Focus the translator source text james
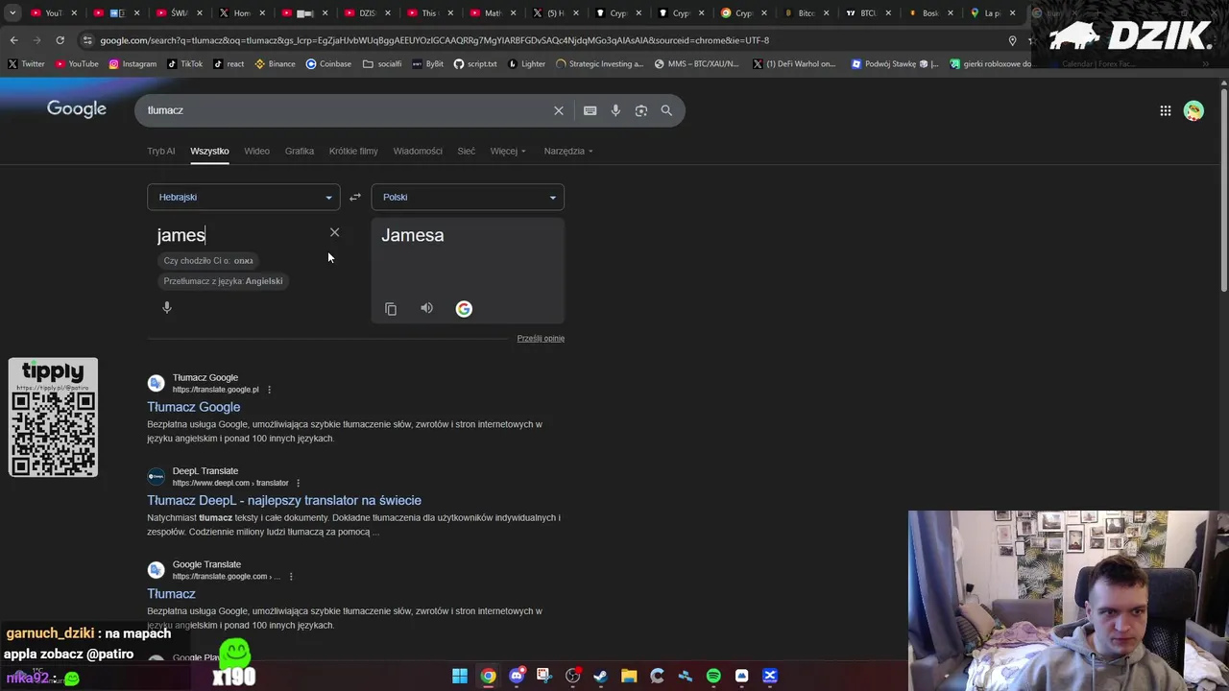 coord(181,235)
